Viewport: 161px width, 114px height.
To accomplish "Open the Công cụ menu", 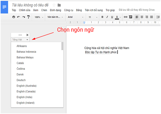I will (x=69, y=10).
